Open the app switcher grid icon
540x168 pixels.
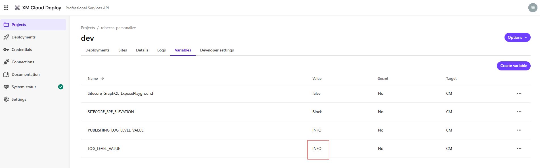pos(6,8)
